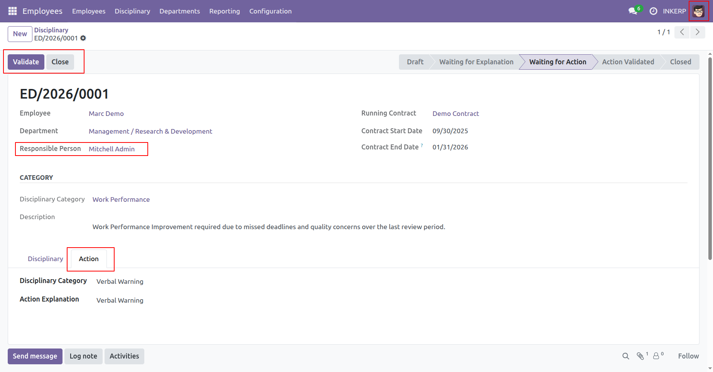The width and height of the screenshot is (713, 372).
Task: Click the page vertical scrollbar
Action: [x=710, y=159]
